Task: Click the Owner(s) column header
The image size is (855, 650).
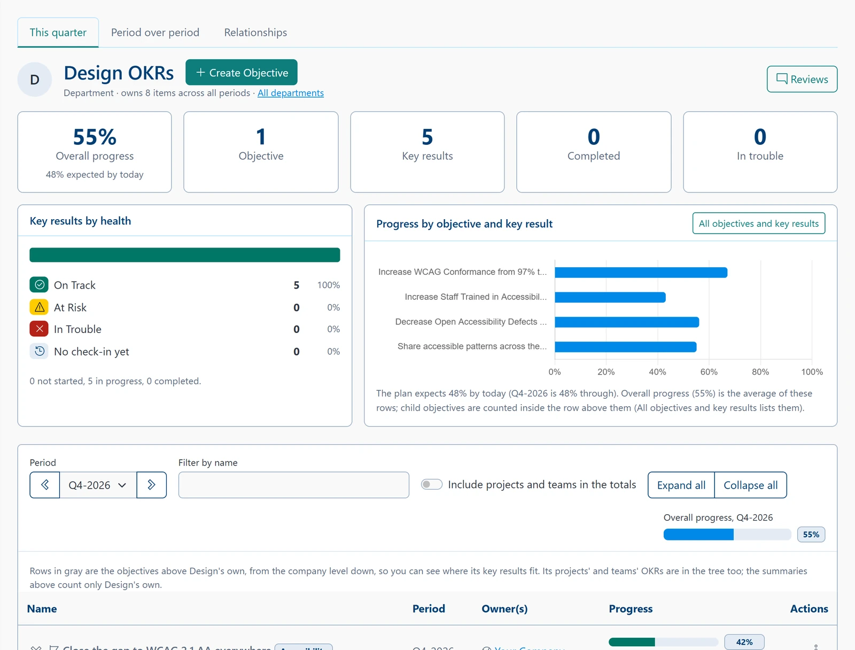Action: tap(504, 609)
